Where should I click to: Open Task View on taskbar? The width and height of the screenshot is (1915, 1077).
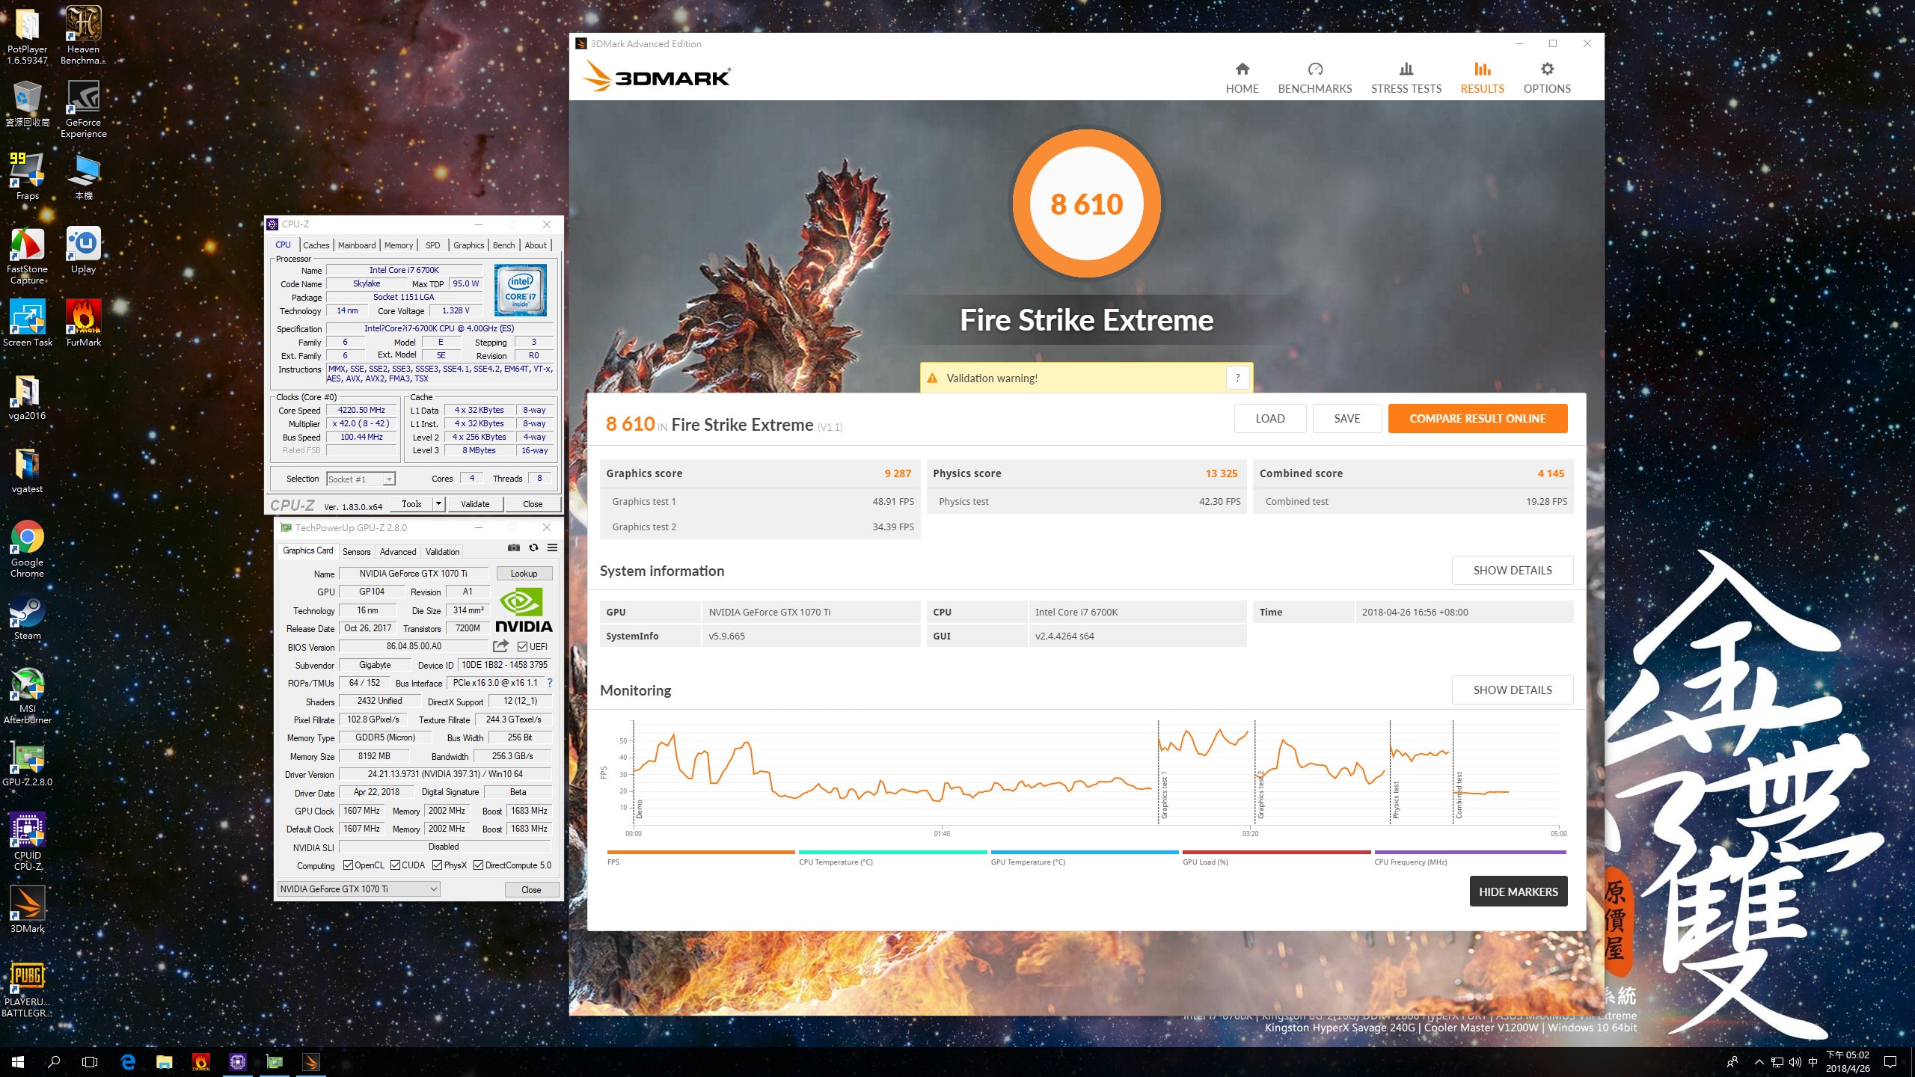90,1062
